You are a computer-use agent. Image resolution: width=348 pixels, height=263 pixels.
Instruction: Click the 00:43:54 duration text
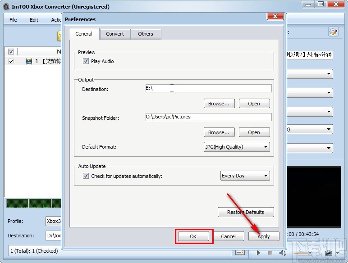[x=308, y=234]
